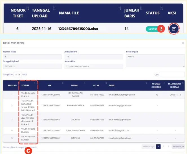Click row 2 status TIDAK VALID nama tidak sesuai
Viewport: 187px width, 154px height.
point(28,105)
